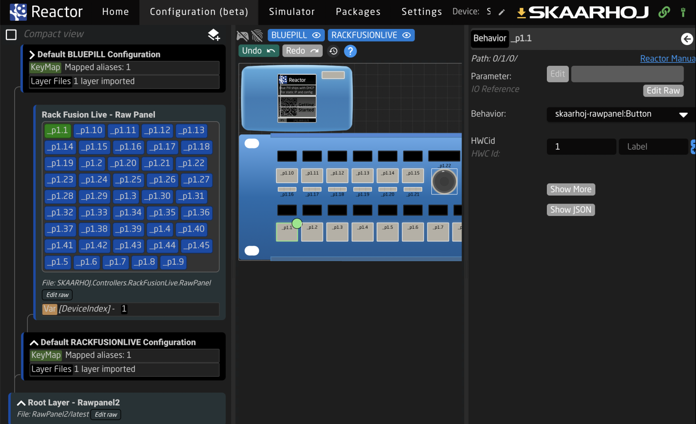
Task: Click Edit raw next to RawPanel2/latest
Action: 106,414
